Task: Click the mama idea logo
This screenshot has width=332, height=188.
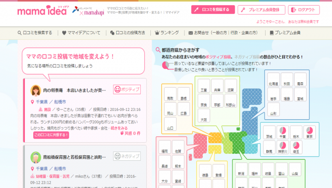Action: click(43, 11)
